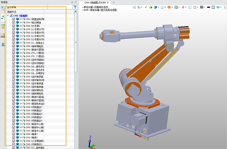
Task: Uncheck the first CHX-3旋转臂电机 checkbox
Action: pos(14,46)
